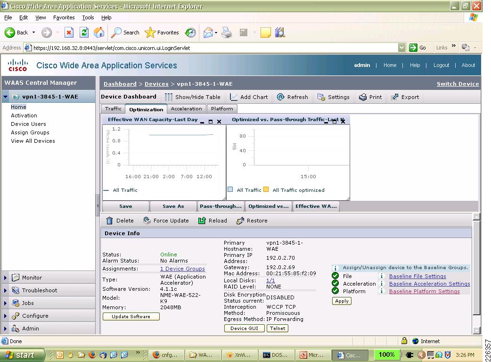Click Device GUI button
The height and width of the screenshot is (362, 491).
click(244, 328)
